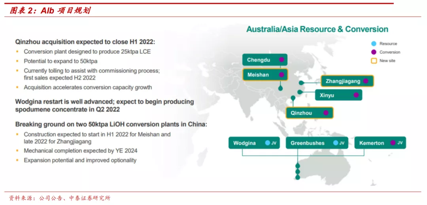The height and width of the screenshot is (205, 427).
Task: Click bullet "Mechanical completion expected by YE 2024"
Action: click(81, 150)
